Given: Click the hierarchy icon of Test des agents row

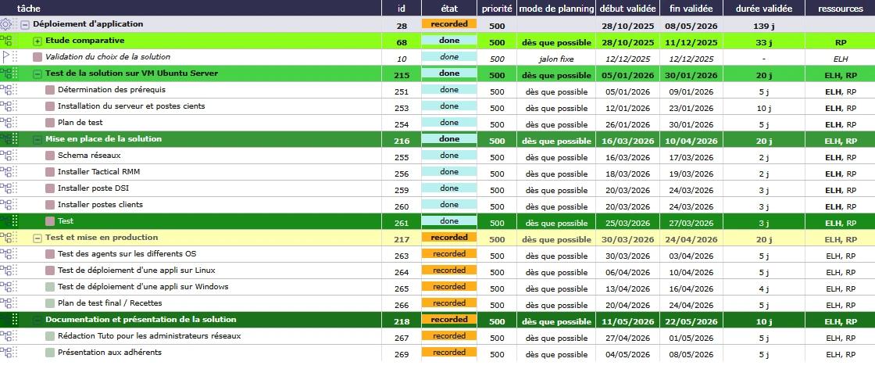Looking at the screenshot, I should click(x=6, y=254).
